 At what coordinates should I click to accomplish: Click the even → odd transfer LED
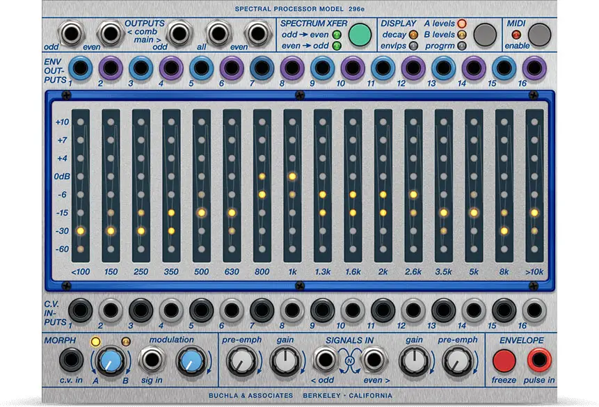click(337, 46)
